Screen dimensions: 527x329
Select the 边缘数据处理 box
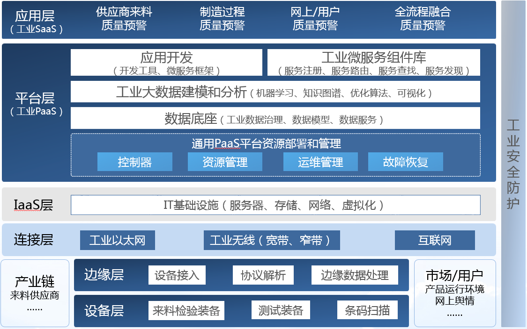pyautogui.click(x=355, y=275)
